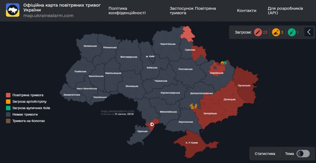
Task: Click the brown Тривога на болотах swatch
Action: (x=8, y=121)
